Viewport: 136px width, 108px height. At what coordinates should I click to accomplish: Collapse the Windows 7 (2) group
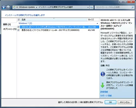(x=97, y=24)
